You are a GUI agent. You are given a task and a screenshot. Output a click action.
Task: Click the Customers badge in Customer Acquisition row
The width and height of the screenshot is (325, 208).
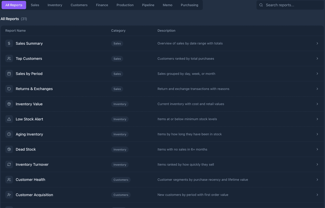[x=121, y=194]
